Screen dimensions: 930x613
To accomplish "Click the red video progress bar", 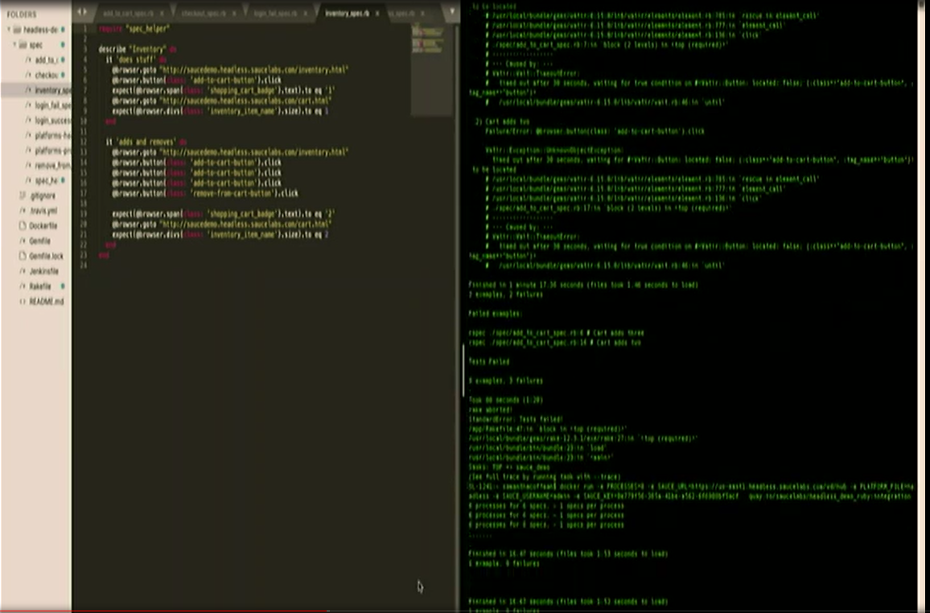I will pos(163,611).
